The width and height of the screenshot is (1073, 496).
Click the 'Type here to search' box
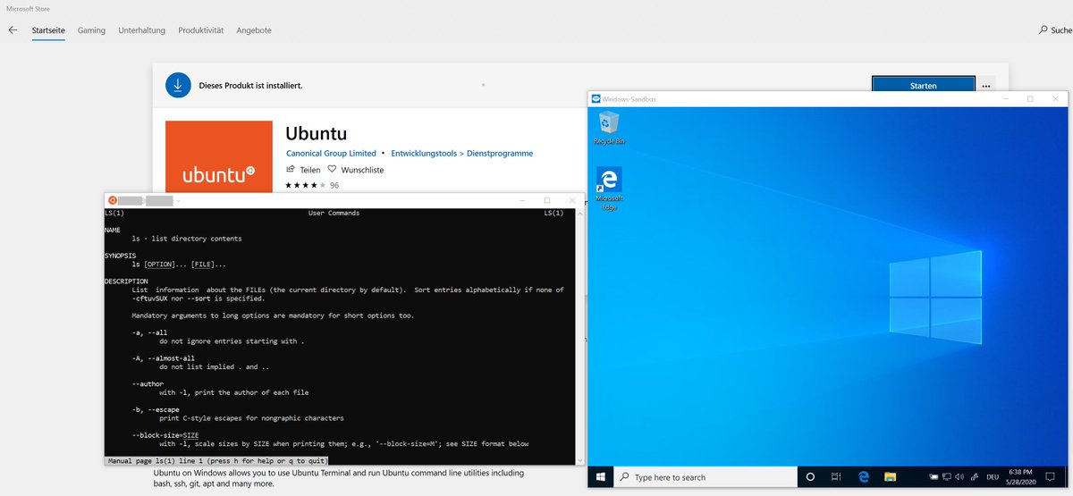[x=706, y=477]
